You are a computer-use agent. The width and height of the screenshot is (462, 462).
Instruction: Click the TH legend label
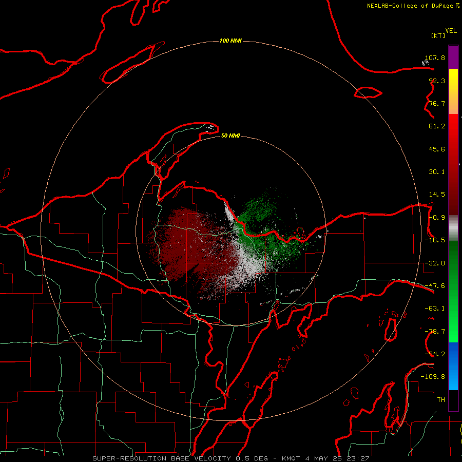[441, 400]
